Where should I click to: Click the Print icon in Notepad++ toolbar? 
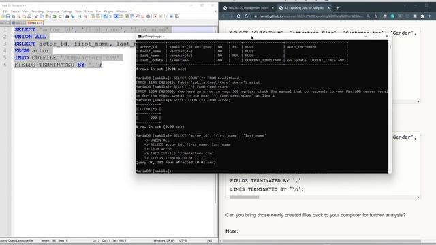click(x=29, y=16)
